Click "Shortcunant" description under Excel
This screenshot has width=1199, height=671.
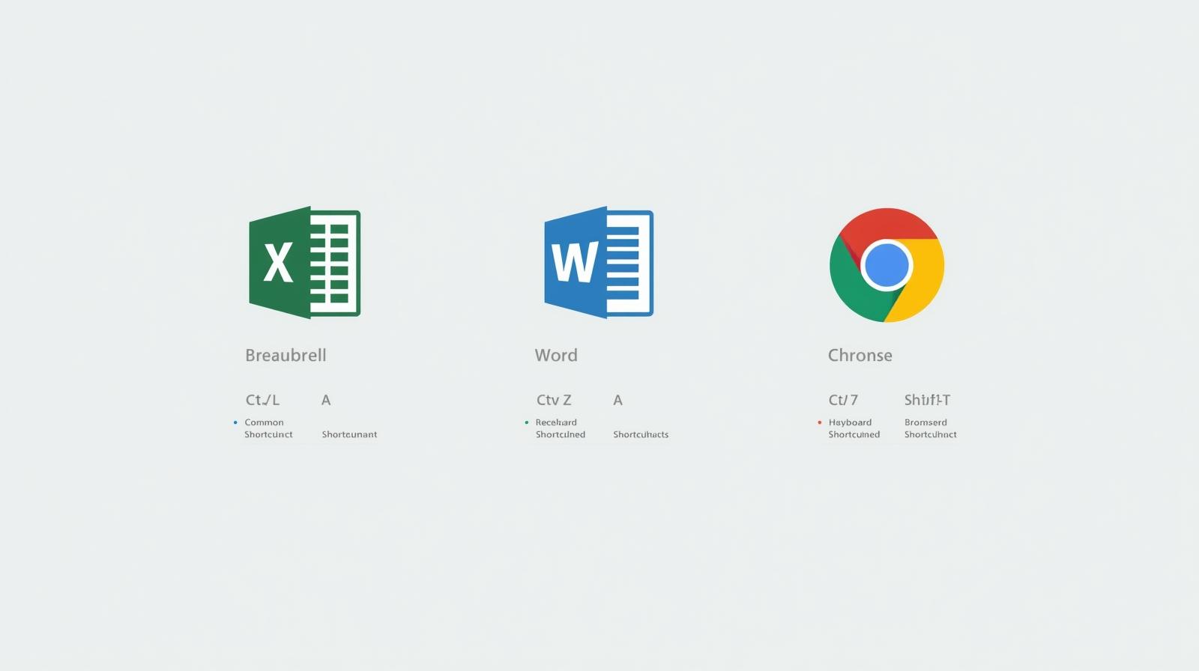click(349, 434)
